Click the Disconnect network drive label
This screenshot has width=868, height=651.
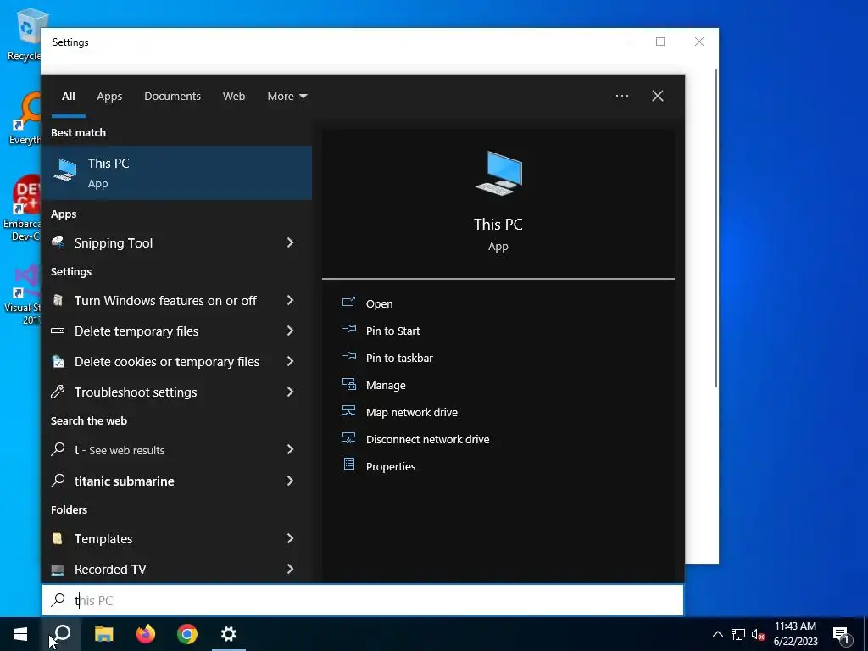(x=427, y=440)
